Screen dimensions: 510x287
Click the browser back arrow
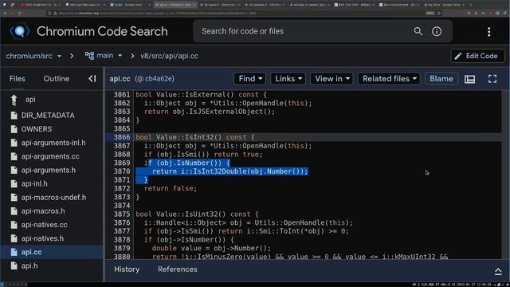[x=5, y=14]
